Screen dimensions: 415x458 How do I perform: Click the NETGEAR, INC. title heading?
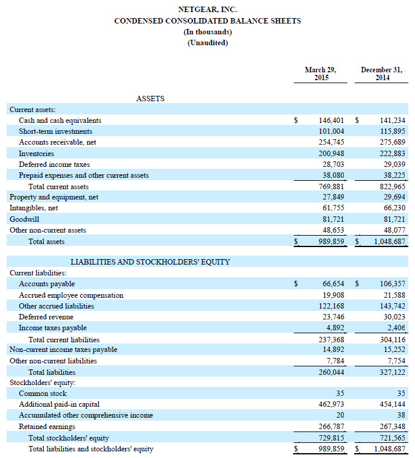[x=207, y=10]
